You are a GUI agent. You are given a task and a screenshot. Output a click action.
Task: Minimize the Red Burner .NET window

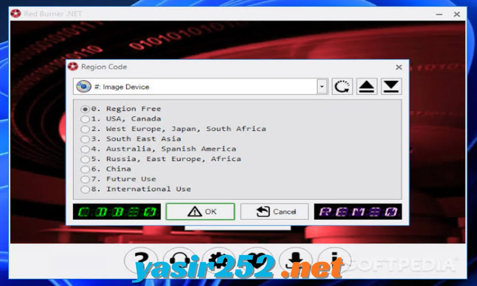[x=439, y=14]
